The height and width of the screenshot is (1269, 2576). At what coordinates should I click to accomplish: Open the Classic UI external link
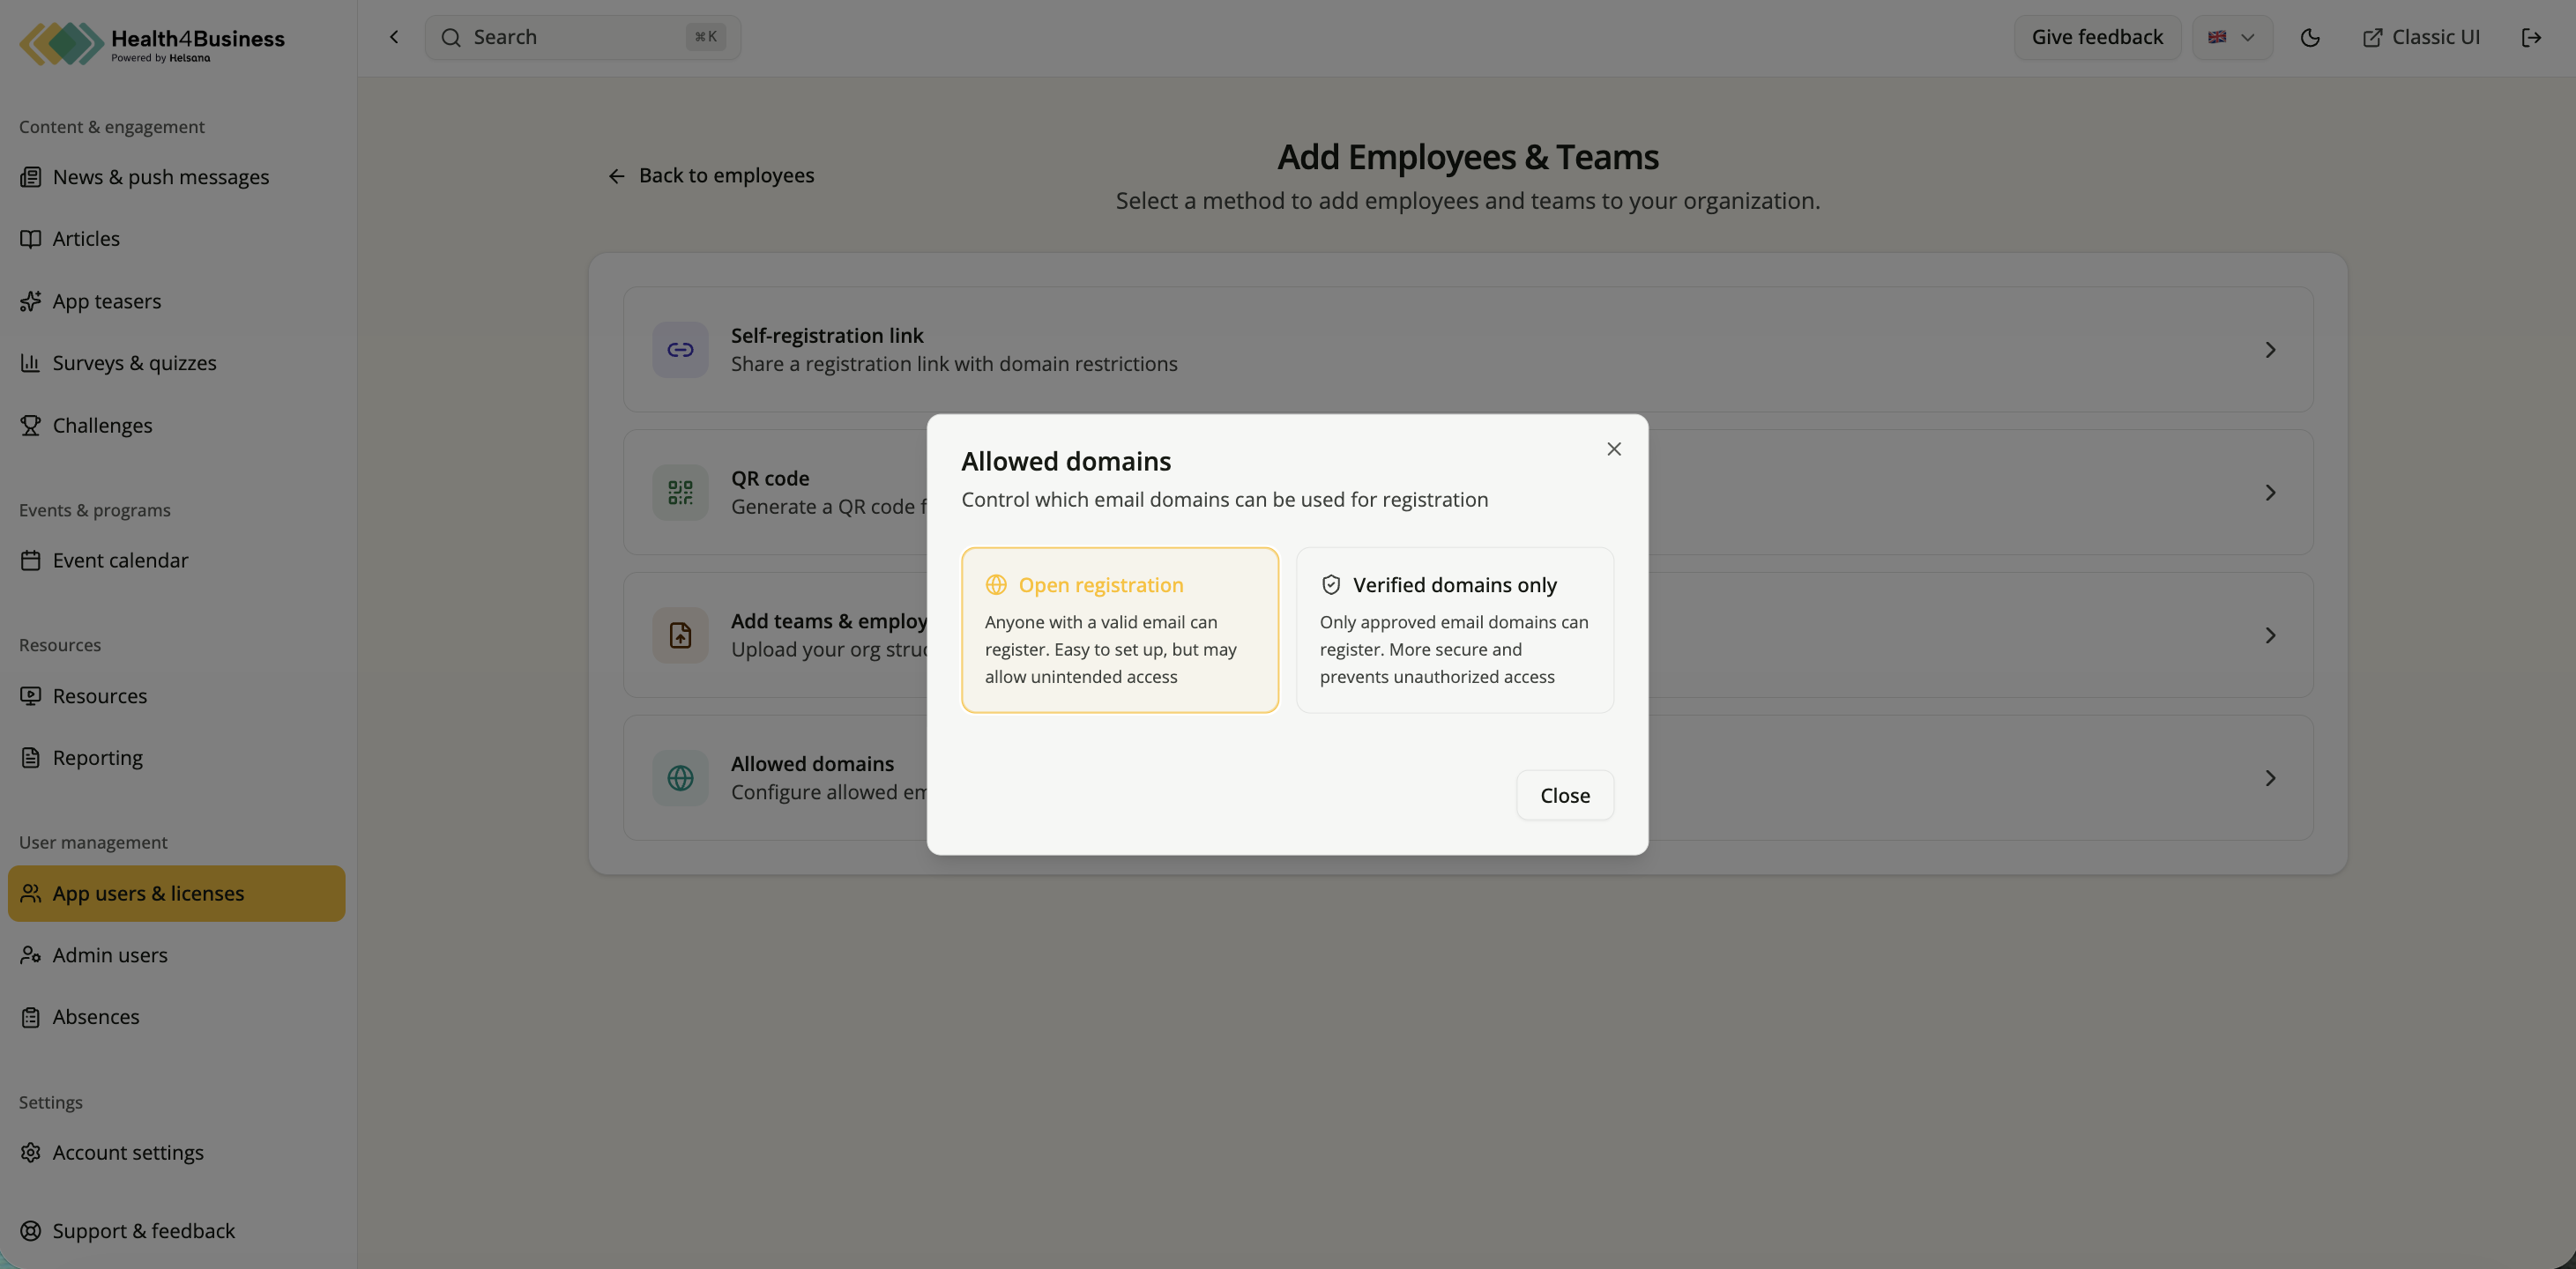tap(2421, 38)
